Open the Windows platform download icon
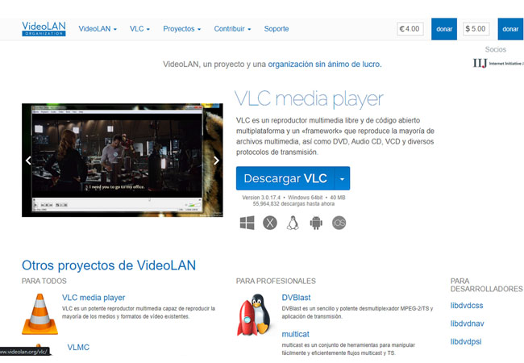The height and width of the screenshot is (363, 524). (x=247, y=223)
